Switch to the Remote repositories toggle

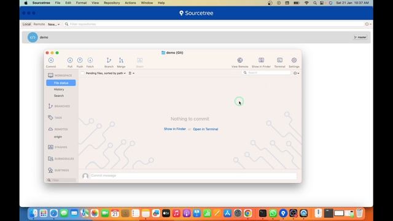pos(39,25)
